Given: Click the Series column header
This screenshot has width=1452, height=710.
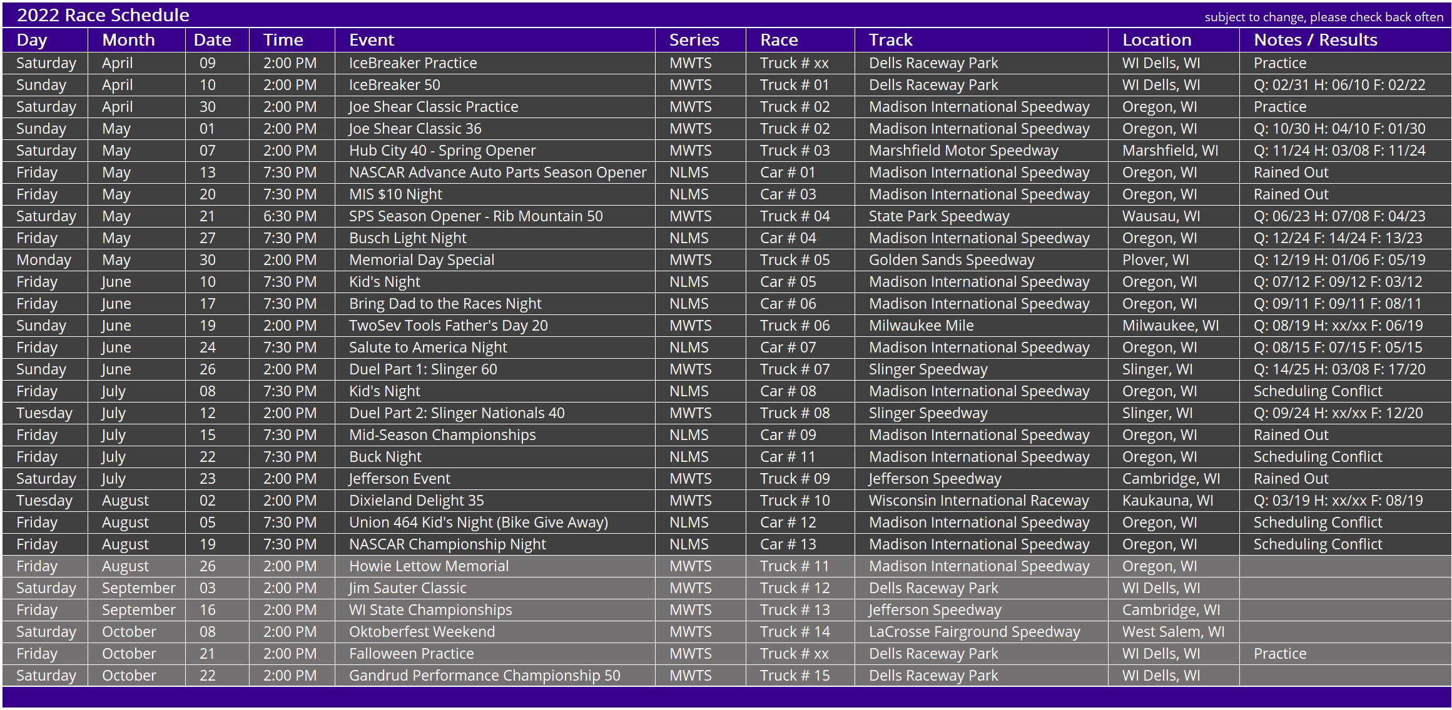Looking at the screenshot, I should tap(694, 40).
